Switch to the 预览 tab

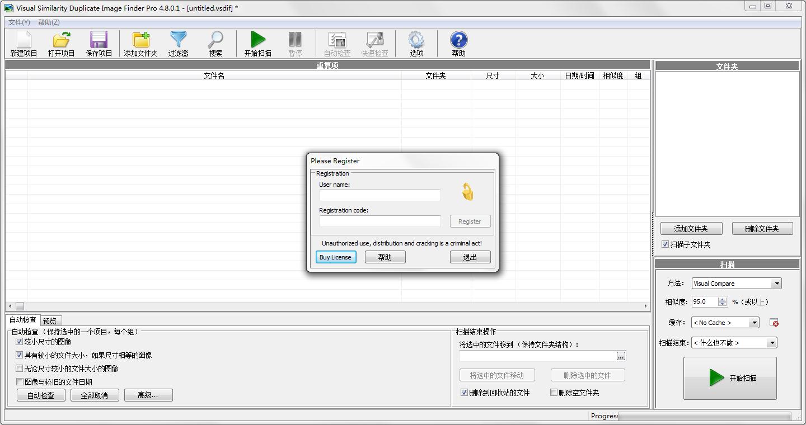tap(50, 321)
